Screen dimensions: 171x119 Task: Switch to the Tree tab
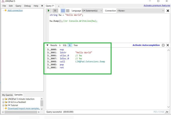pos(76,45)
